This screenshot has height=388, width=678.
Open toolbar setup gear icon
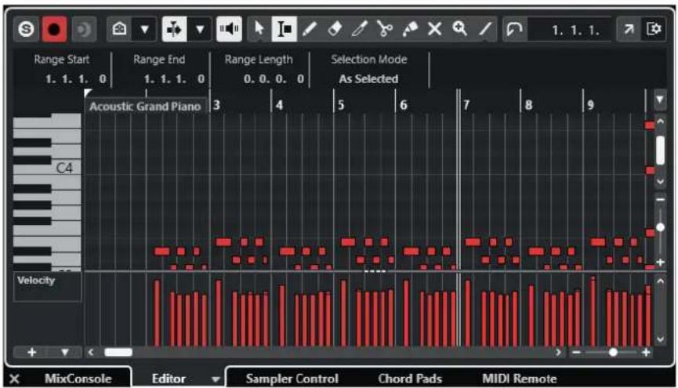click(654, 30)
